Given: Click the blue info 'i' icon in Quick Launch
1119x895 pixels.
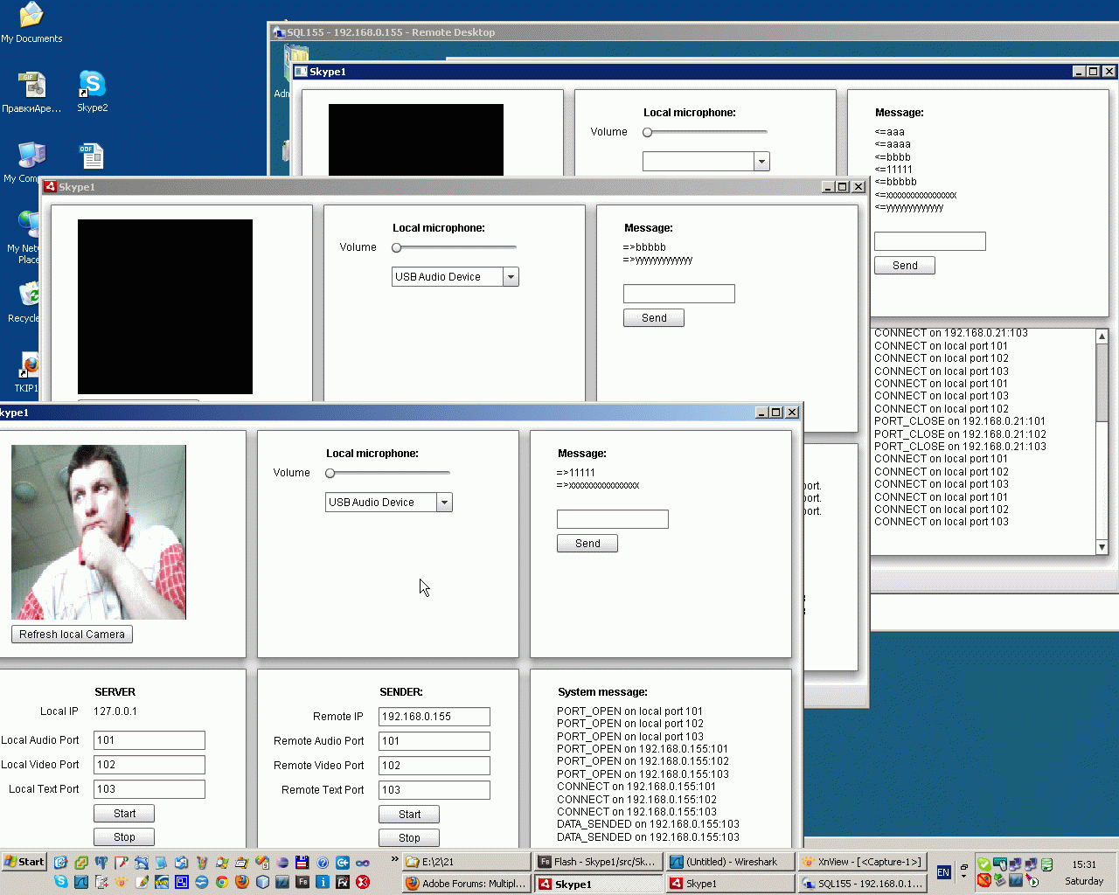Looking at the screenshot, I should [322, 883].
